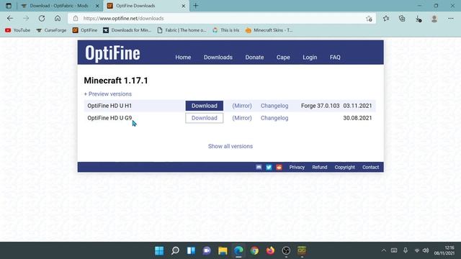This screenshot has width=461, height=259.
Task: Open the CurseForge bookmark
Action: 51,30
